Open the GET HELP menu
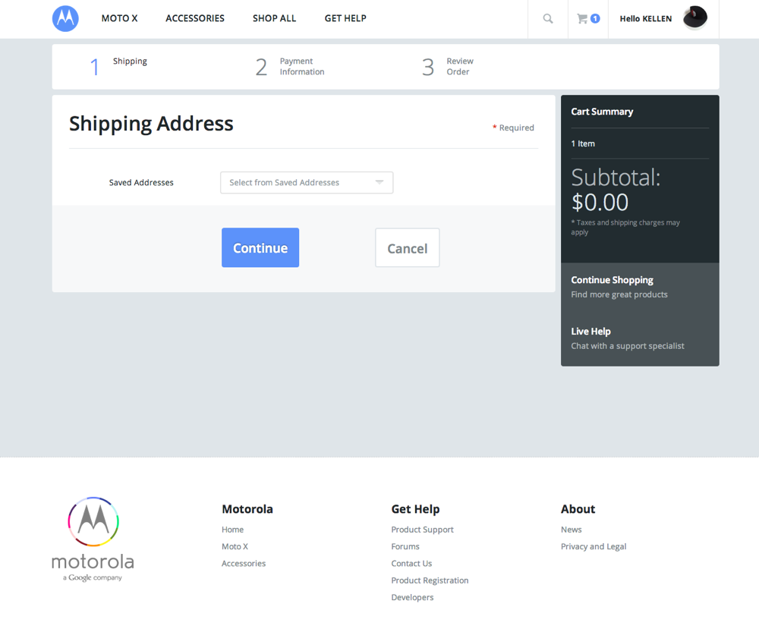759x632 pixels. [345, 18]
